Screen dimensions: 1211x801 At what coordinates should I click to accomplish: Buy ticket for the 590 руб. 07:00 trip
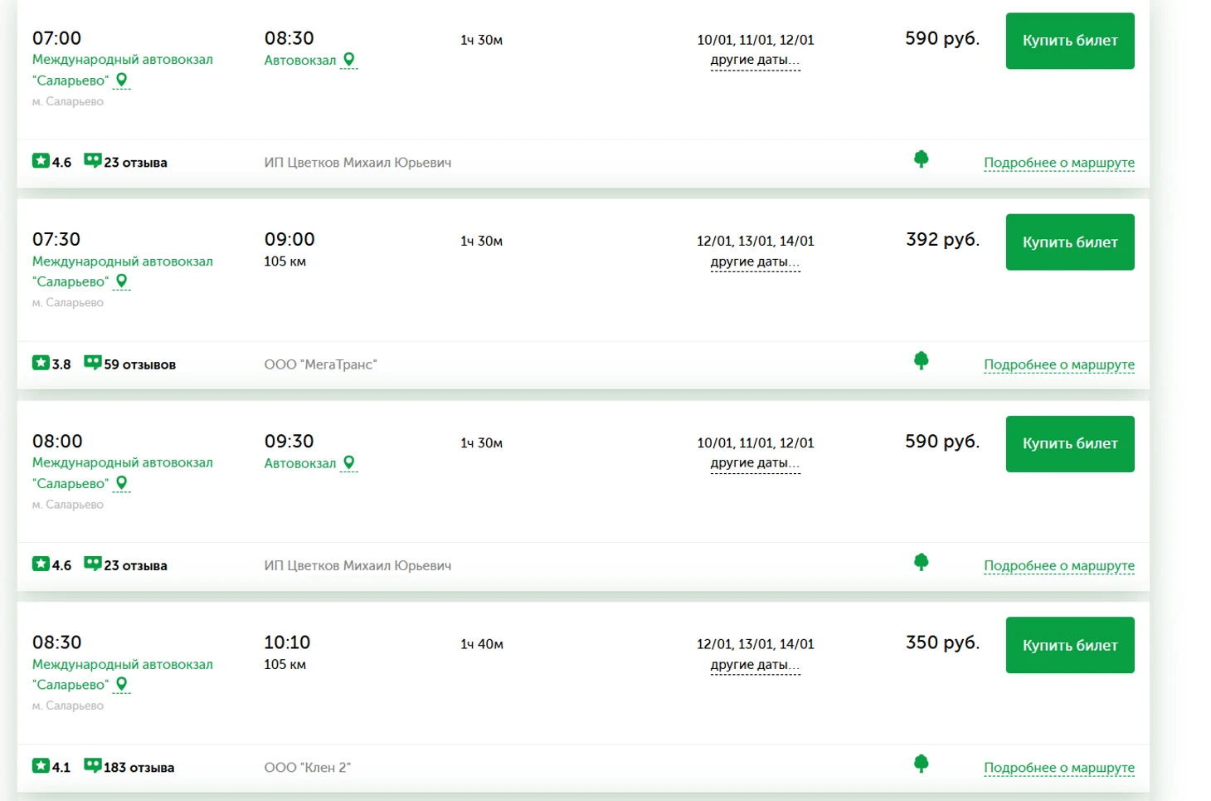(x=1069, y=41)
